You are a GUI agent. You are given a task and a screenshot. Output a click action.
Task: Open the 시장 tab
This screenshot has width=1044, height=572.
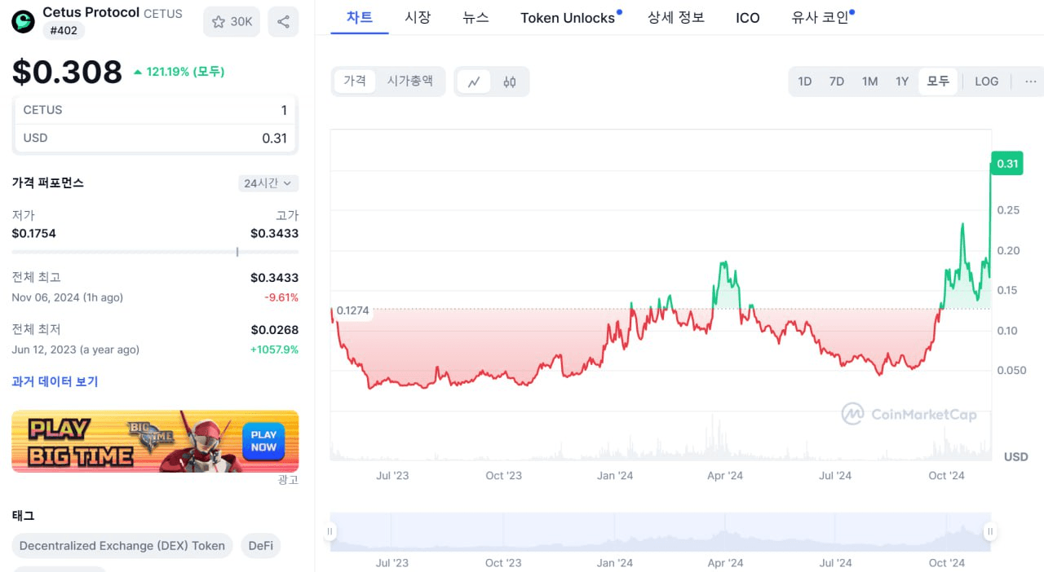418,17
